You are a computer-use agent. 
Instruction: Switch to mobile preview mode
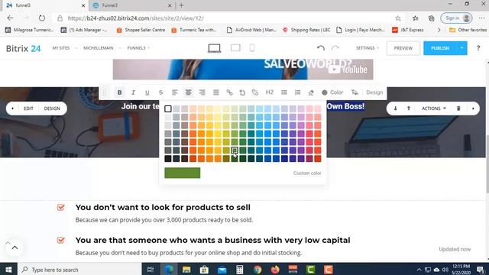[252, 47]
